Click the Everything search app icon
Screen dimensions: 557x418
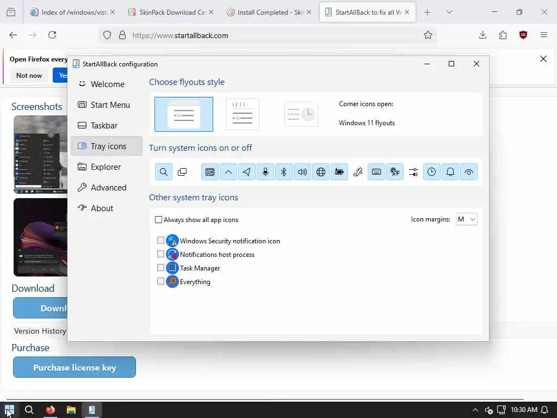coord(172,281)
